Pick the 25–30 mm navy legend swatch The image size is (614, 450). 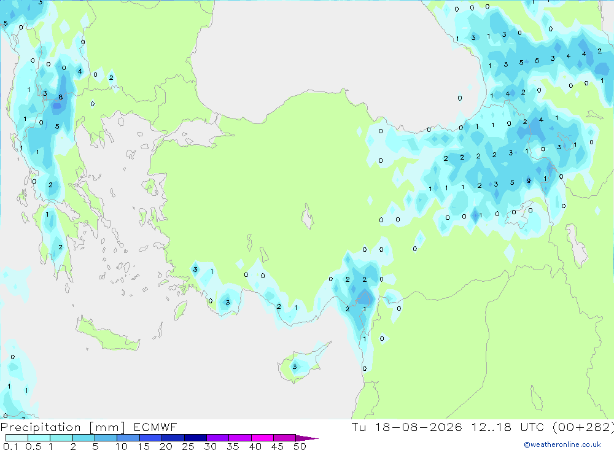click(x=195, y=438)
